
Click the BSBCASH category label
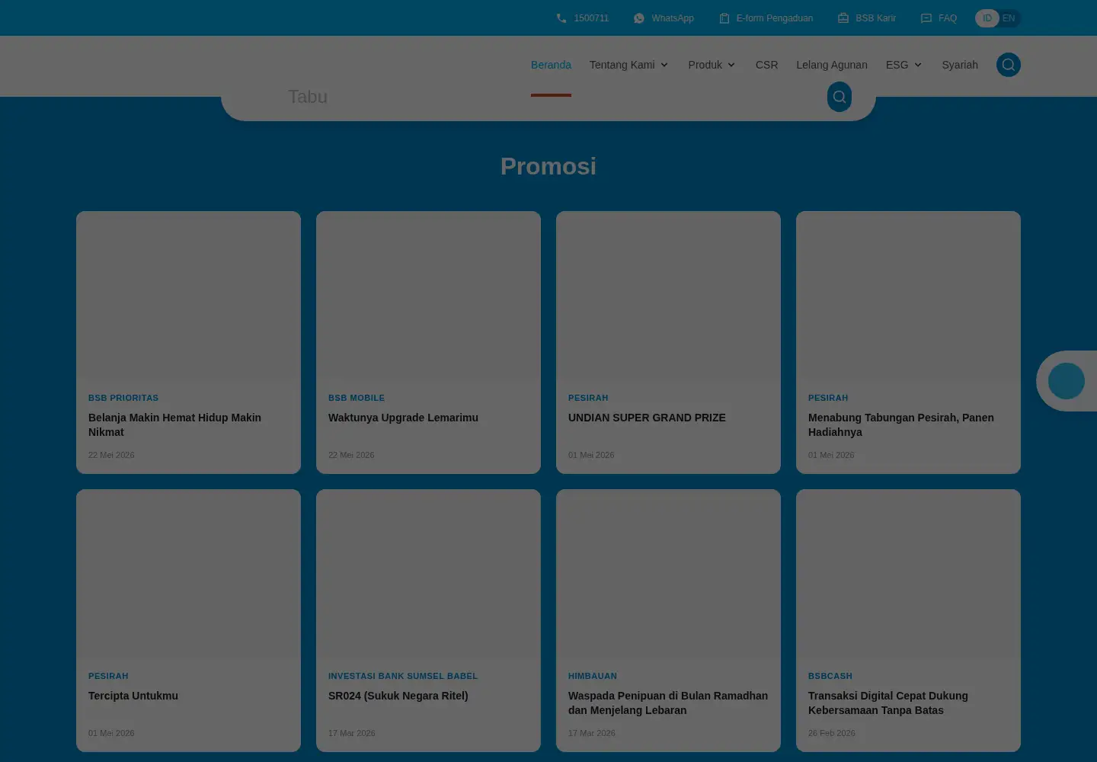[x=830, y=676]
